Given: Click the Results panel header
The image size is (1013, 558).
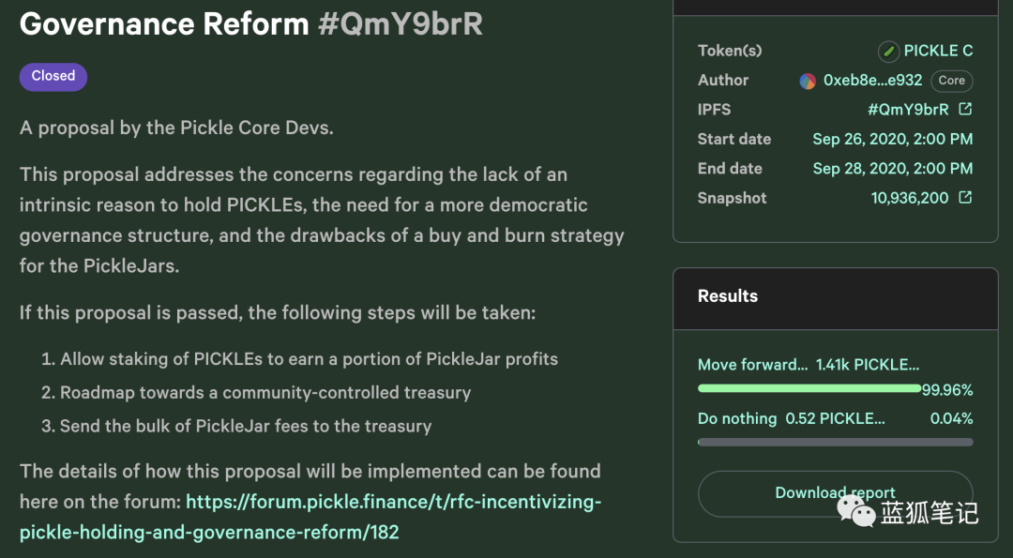Looking at the screenshot, I should pos(836,299).
